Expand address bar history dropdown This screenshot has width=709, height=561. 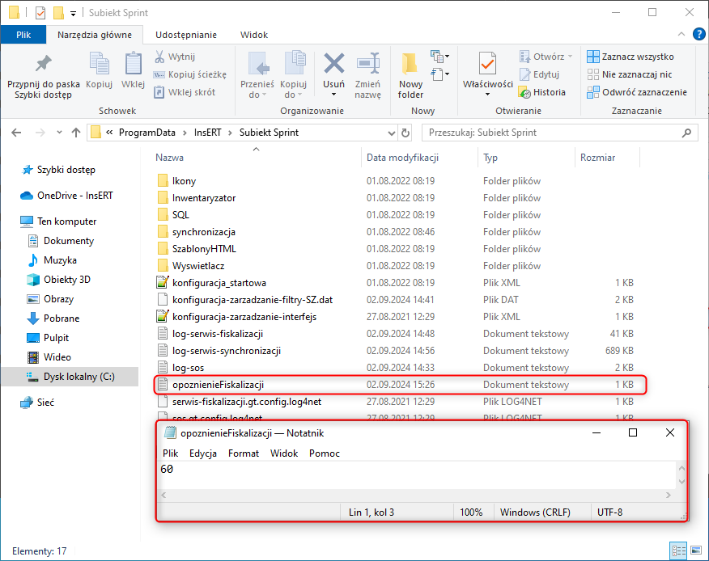[392, 133]
